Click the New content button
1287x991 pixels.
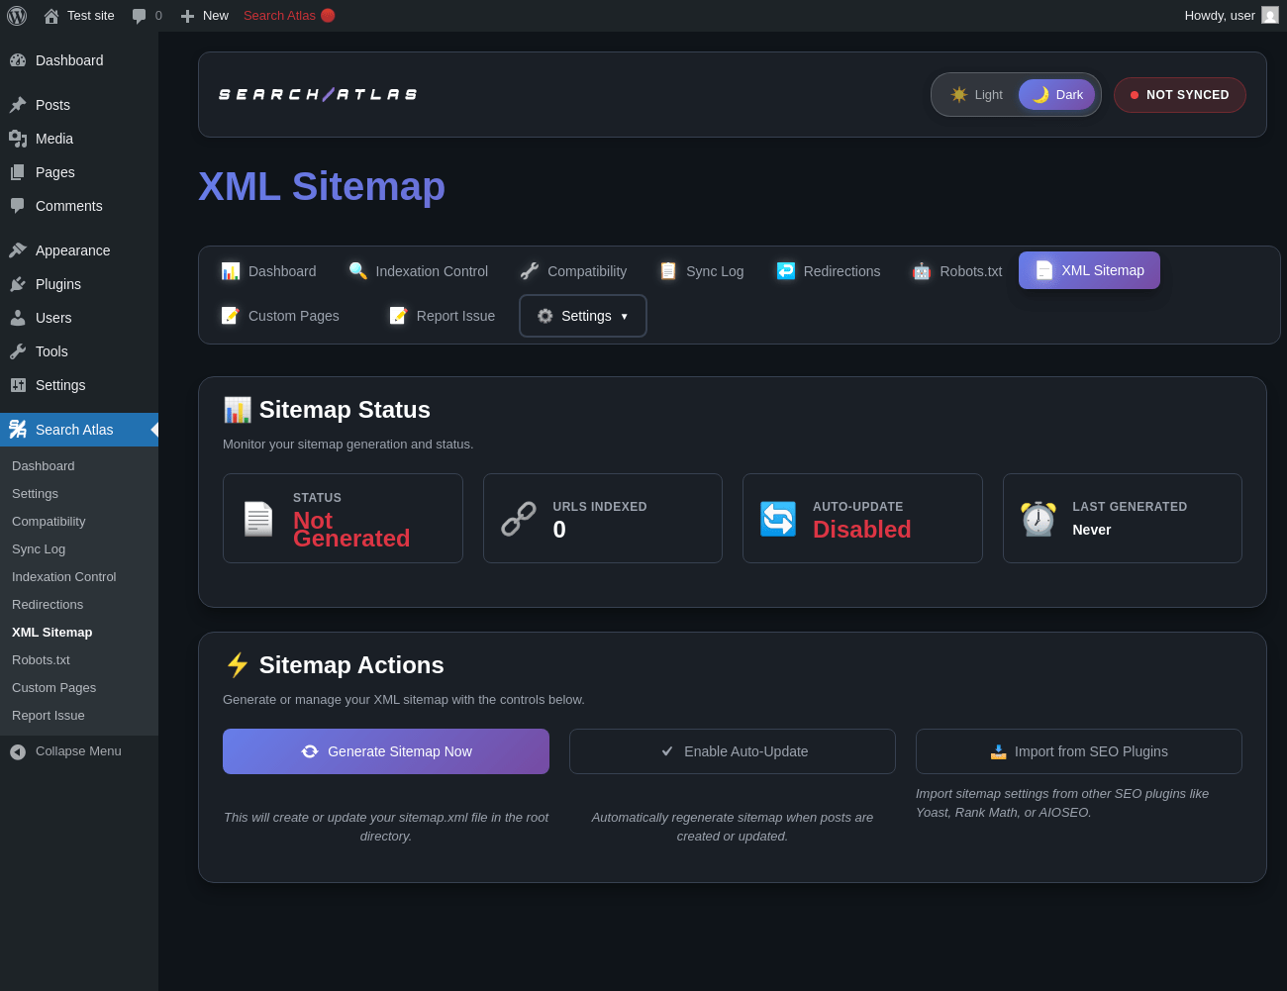point(204,16)
